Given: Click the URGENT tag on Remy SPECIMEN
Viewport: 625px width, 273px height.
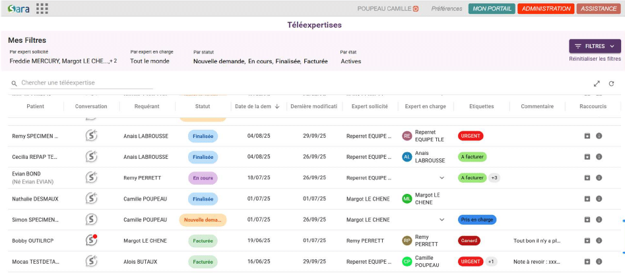Looking at the screenshot, I should coord(471,136).
